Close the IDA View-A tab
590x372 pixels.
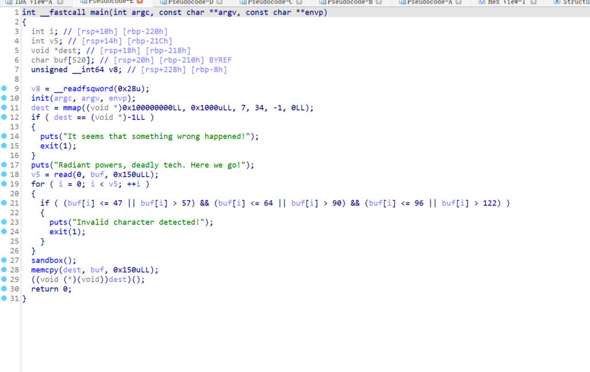coord(60,2)
